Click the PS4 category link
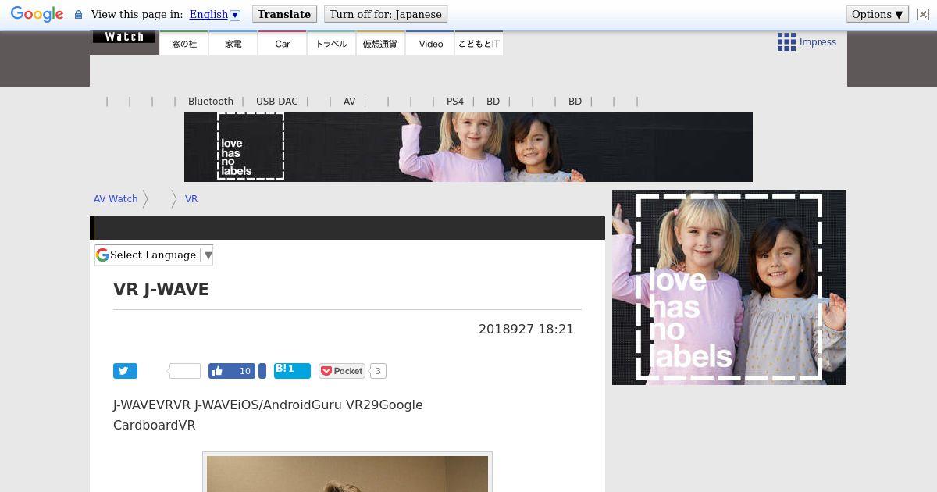This screenshot has height=492, width=937. pos(455,102)
